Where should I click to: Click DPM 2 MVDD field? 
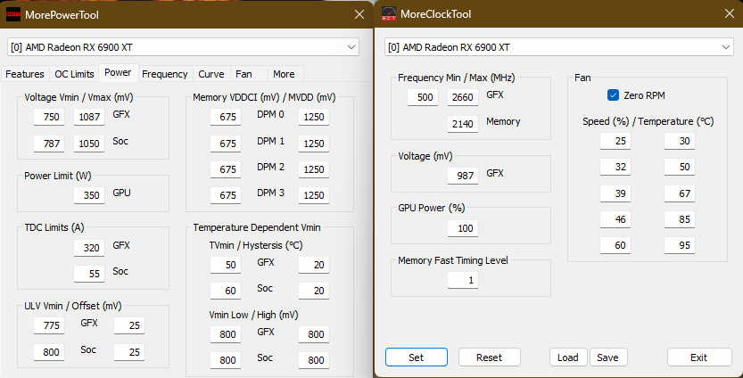pos(314,169)
